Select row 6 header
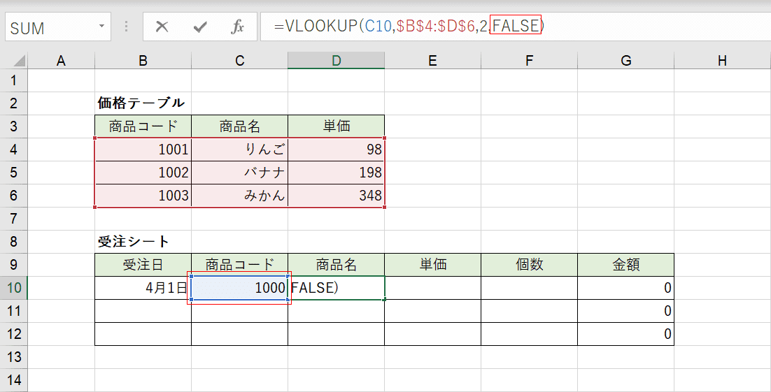The image size is (771, 392). (14, 196)
